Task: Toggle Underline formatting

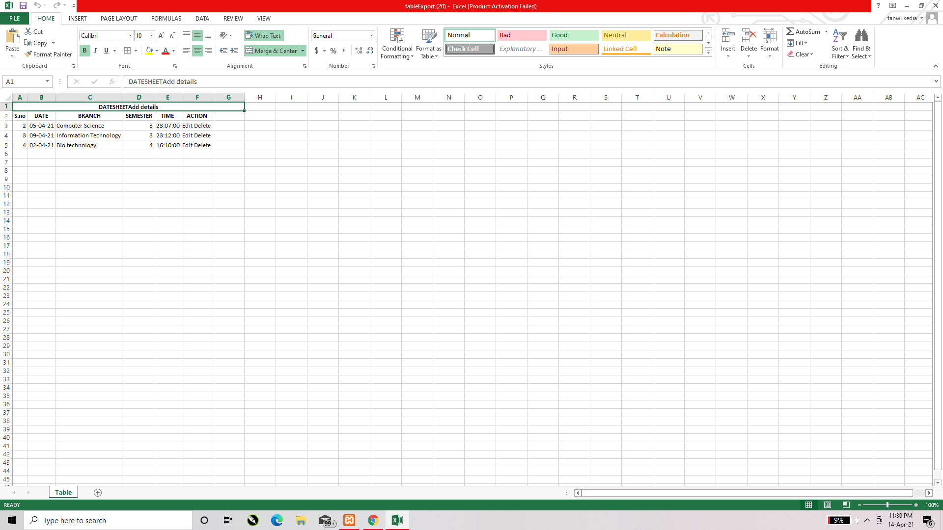Action: [106, 51]
